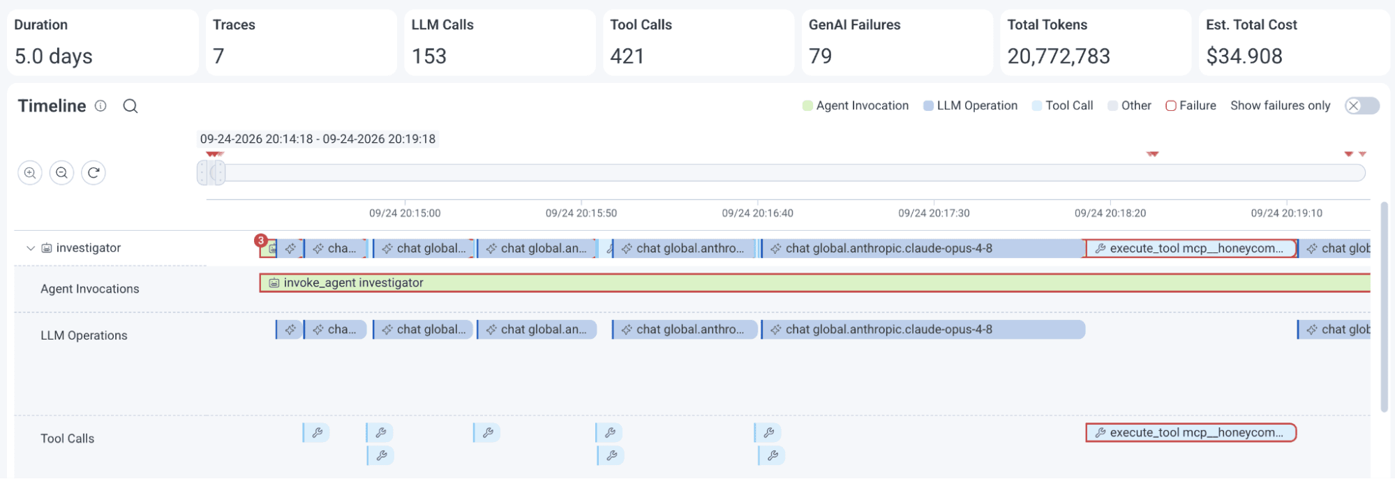Click the 09/24 20:18:20 axis label
The height and width of the screenshot is (479, 1395).
coord(1110,213)
